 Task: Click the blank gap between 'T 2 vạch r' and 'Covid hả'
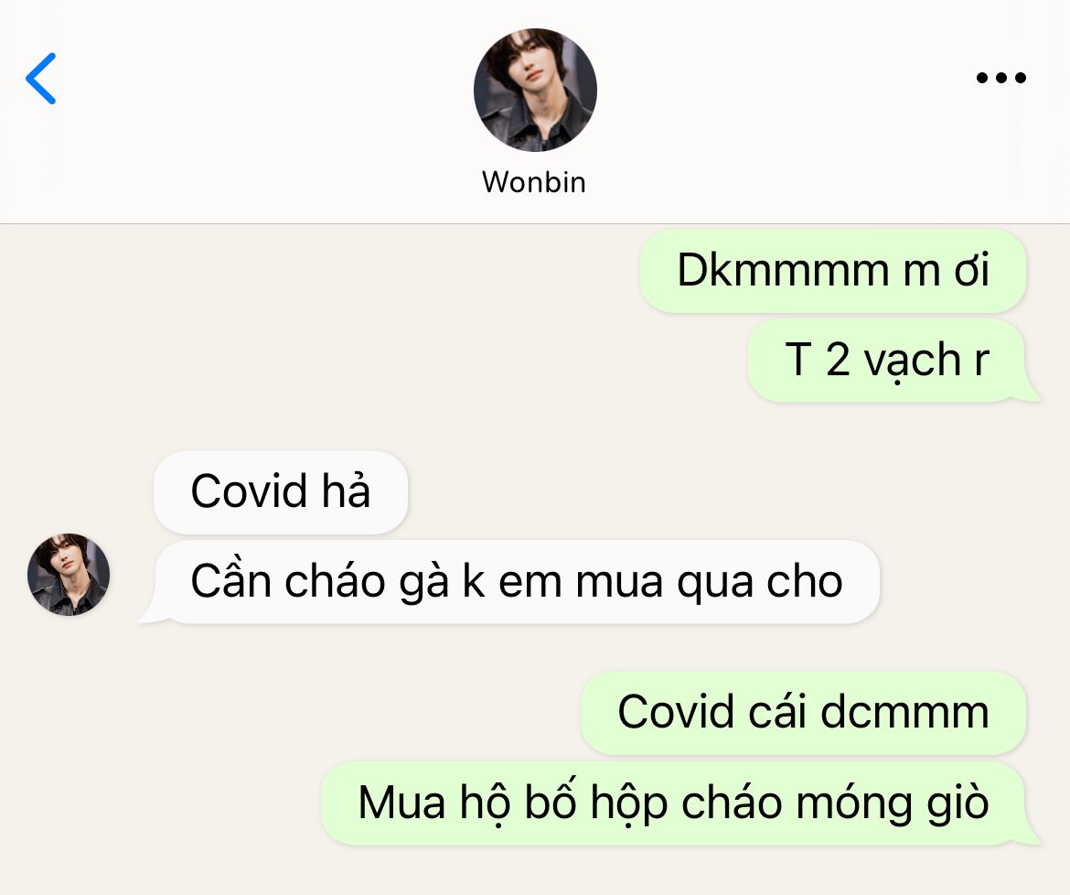point(535,426)
